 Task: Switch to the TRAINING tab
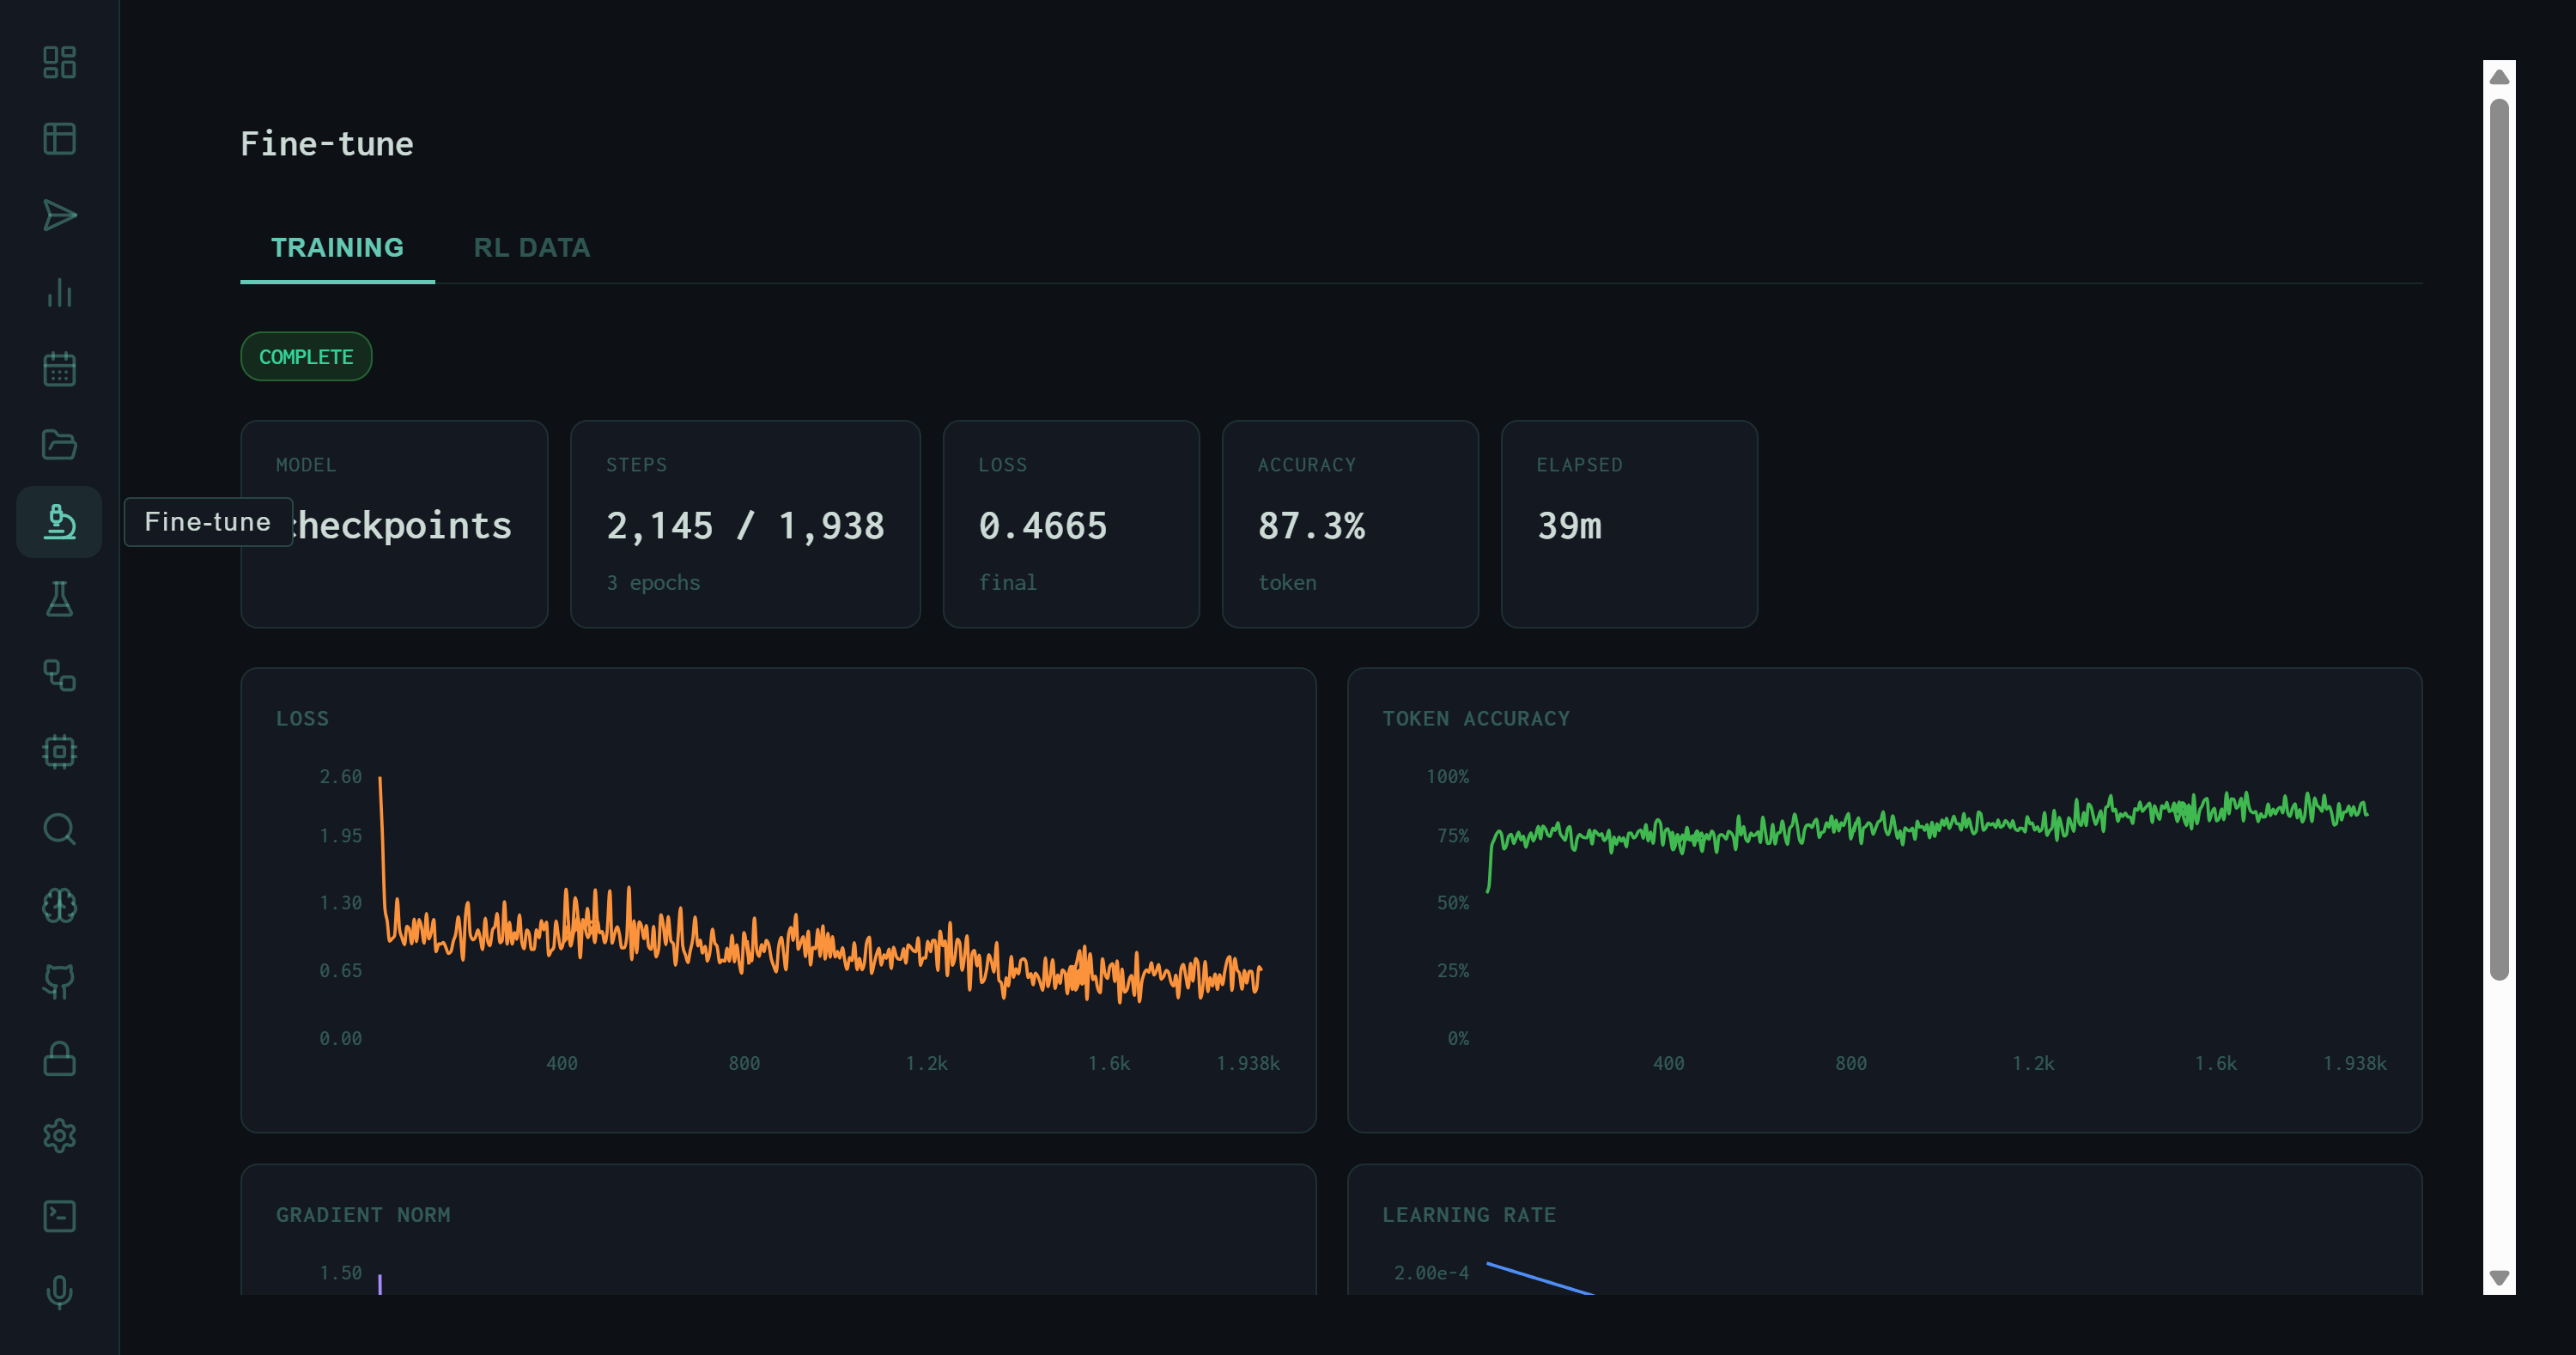337,247
